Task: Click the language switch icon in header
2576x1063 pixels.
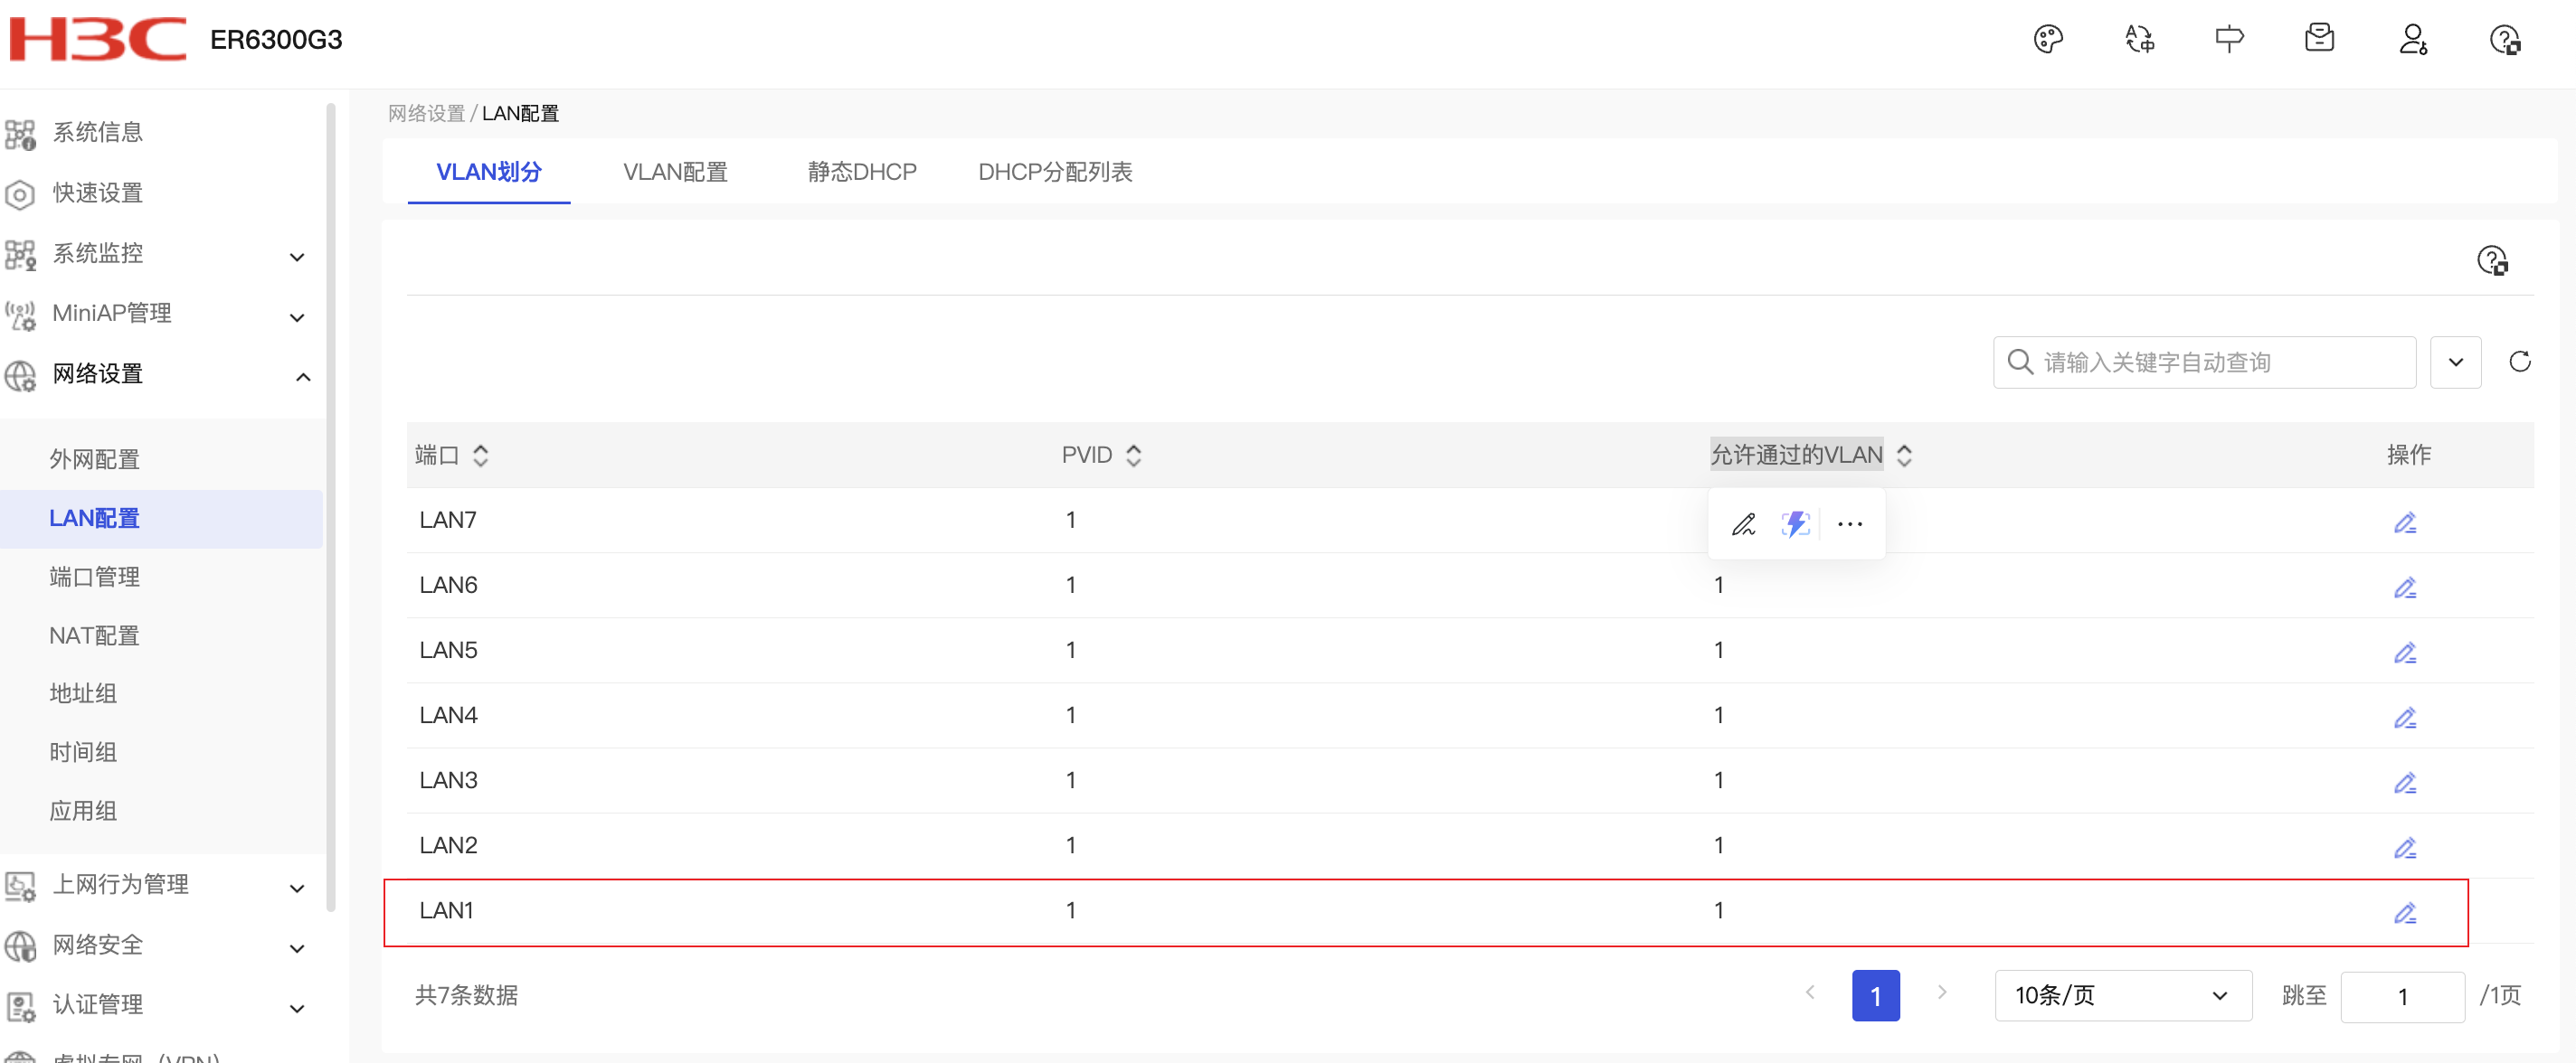Action: [2138, 40]
